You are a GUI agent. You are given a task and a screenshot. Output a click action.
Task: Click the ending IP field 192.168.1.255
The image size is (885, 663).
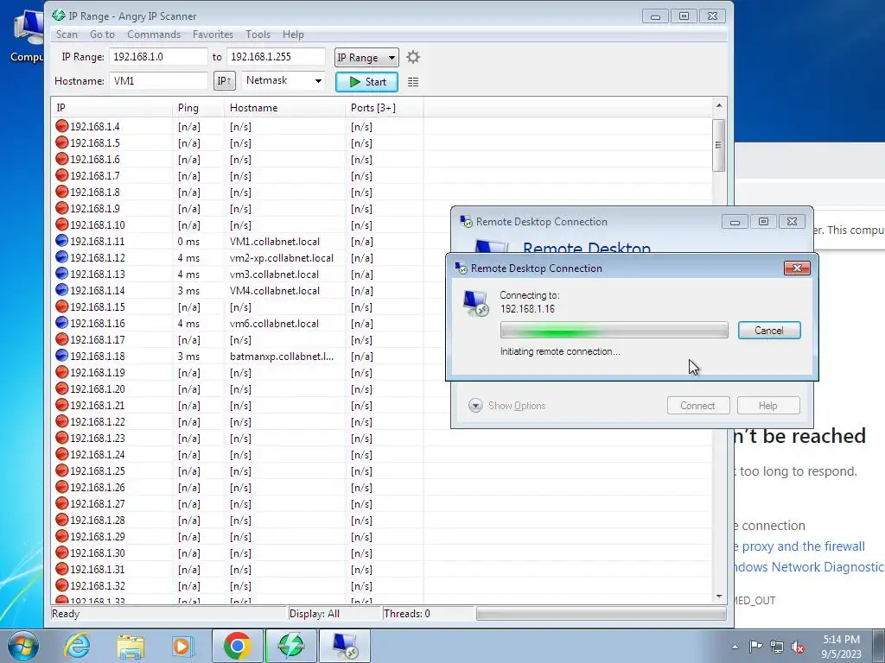(276, 57)
